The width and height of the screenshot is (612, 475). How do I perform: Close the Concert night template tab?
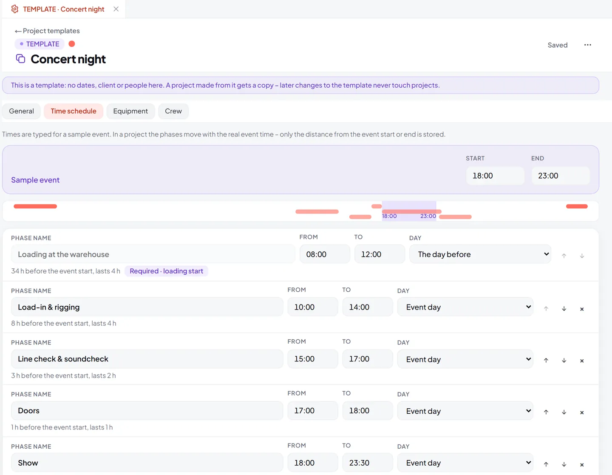click(116, 9)
